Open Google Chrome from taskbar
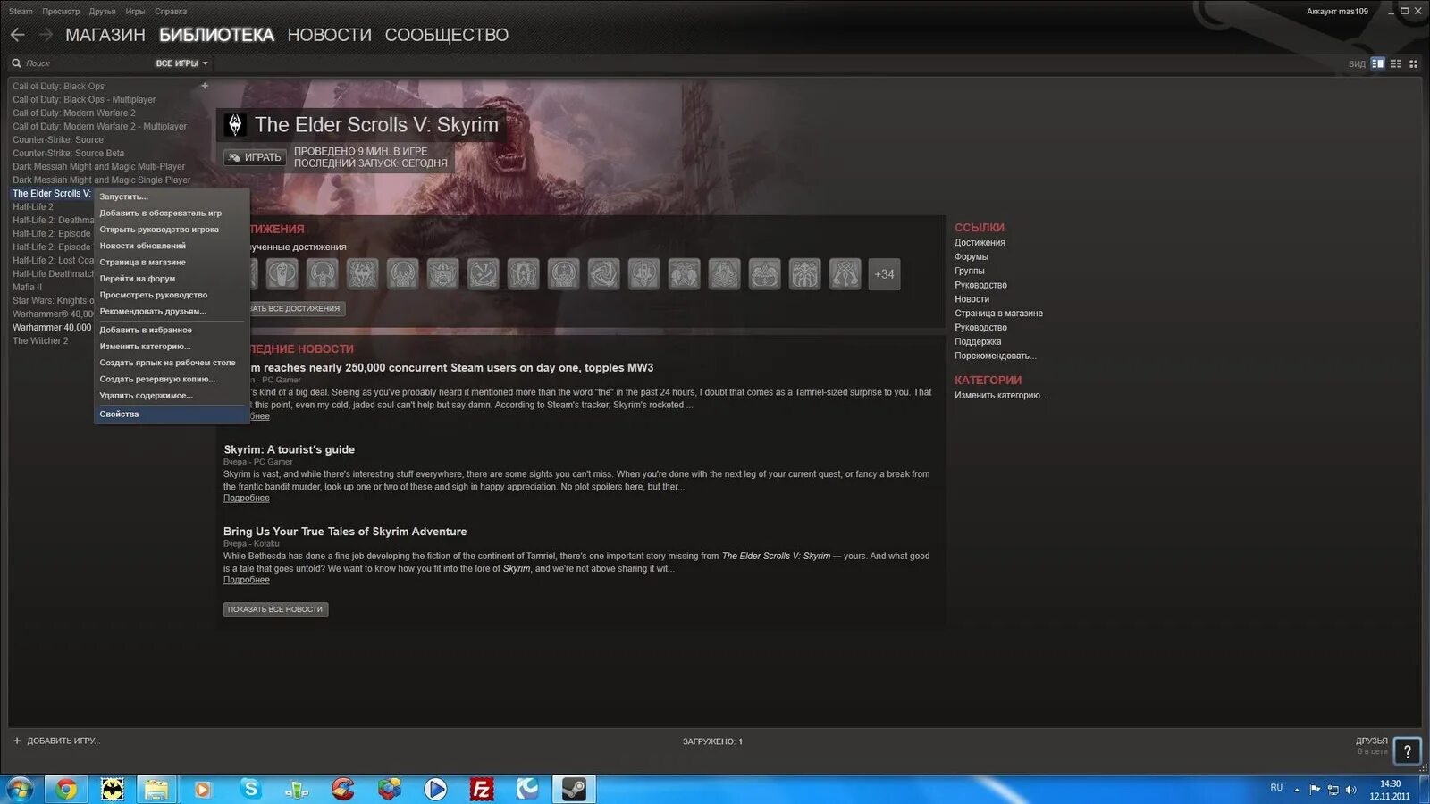Screen dimensions: 1430x804 click(65, 789)
